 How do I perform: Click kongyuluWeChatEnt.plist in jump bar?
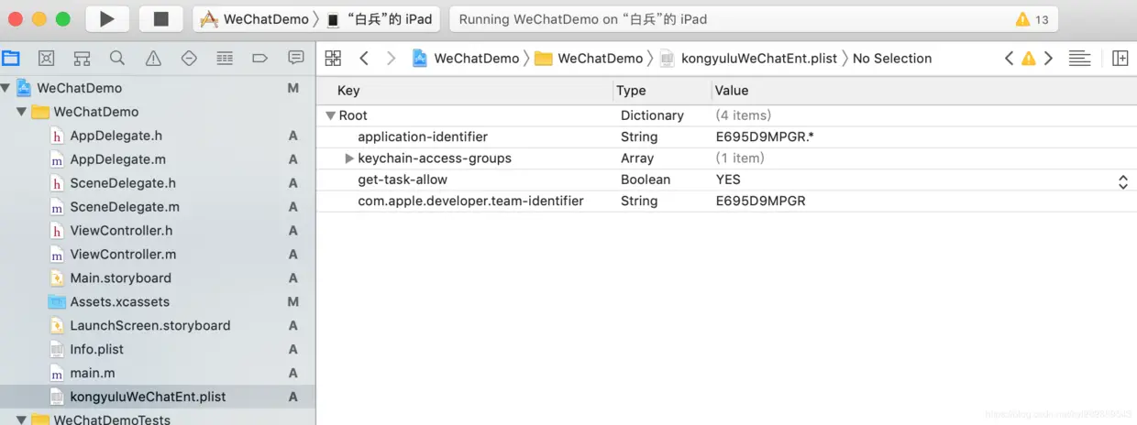[x=748, y=58]
